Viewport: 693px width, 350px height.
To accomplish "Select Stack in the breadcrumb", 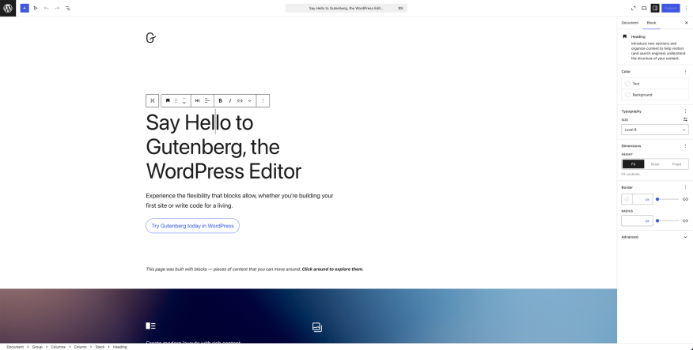I will (x=100, y=347).
